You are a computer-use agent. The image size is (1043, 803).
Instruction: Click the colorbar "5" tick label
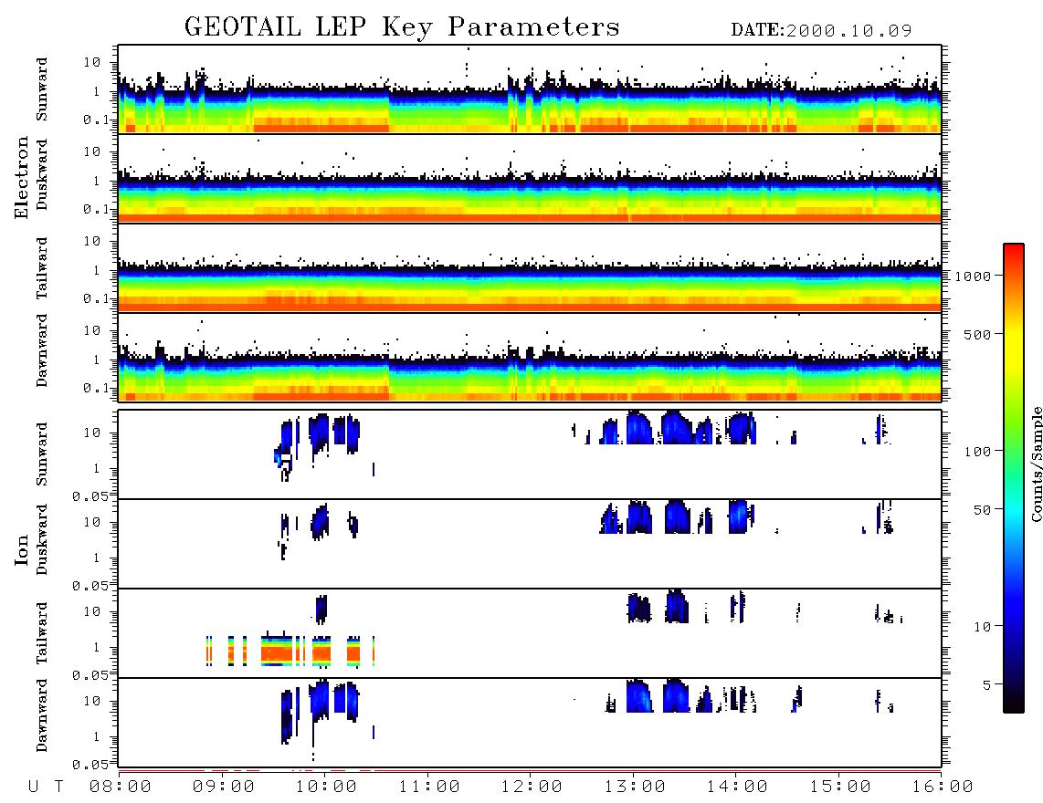[x=987, y=685]
